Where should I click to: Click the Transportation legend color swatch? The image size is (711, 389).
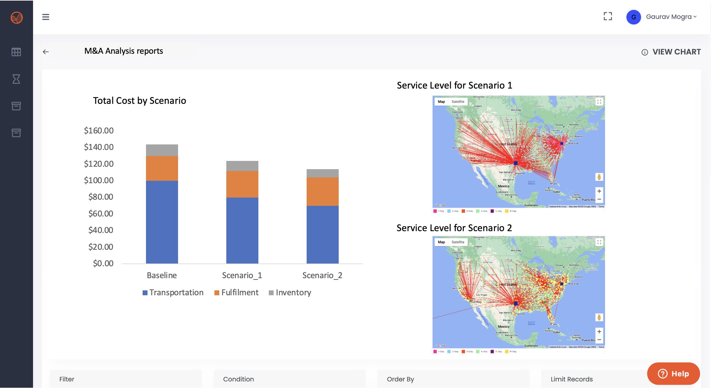coord(145,293)
